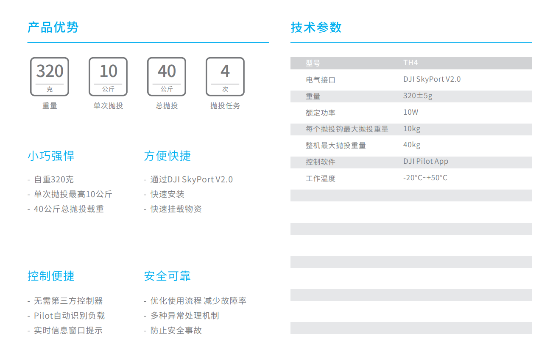Screen dimensions: 550x344
Task: Switch to the 产品优势 section heading
Action: [53, 27]
